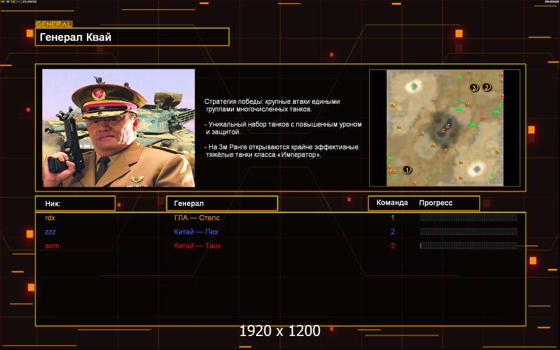The width and height of the screenshot is (560, 350).
Task: Click 'Стратегия победы' description paragraph
Action: (x=272, y=106)
